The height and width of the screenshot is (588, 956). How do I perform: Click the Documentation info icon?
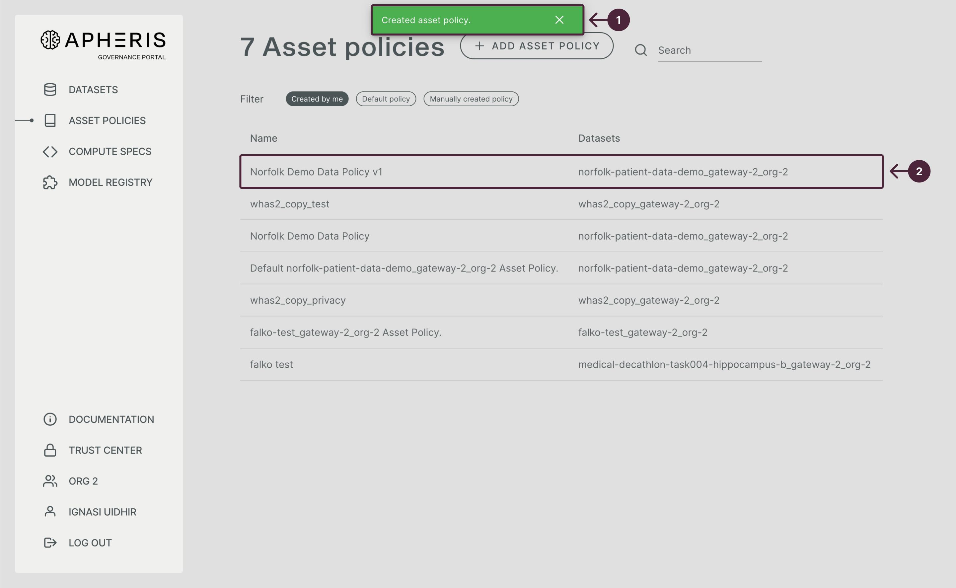[50, 419]
